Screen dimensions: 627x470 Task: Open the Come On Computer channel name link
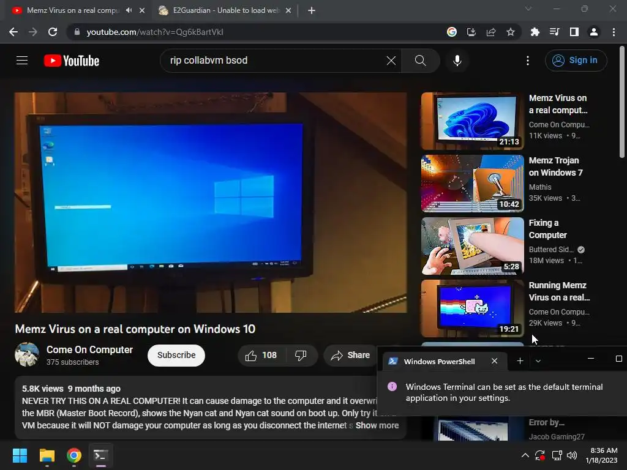click(89, 349)
